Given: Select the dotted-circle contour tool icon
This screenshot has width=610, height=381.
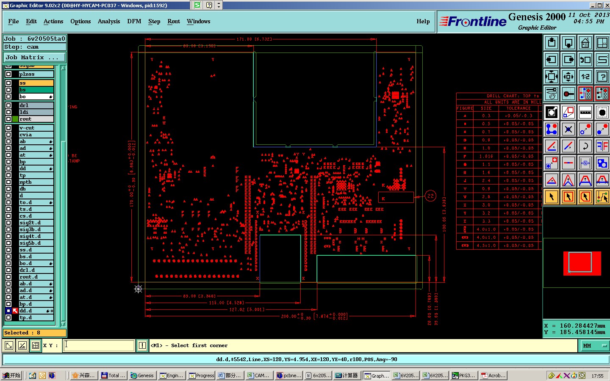Looking at the screenshot, I should coord(602,112).
